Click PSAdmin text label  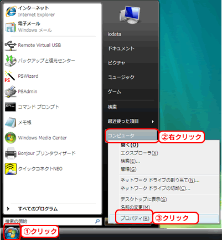28,92
